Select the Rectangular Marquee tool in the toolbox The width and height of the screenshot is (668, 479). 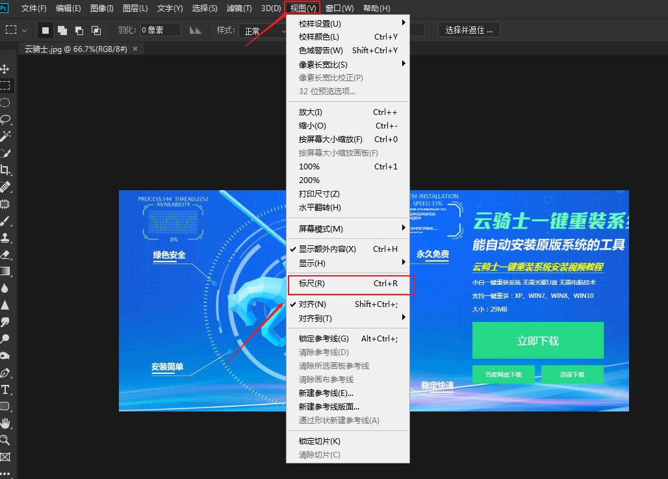click(x=5, y=86)
